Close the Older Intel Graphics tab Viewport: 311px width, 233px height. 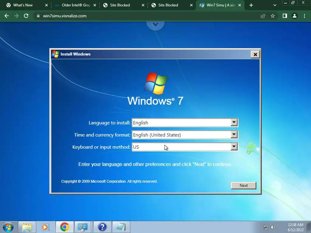point(95,5)
